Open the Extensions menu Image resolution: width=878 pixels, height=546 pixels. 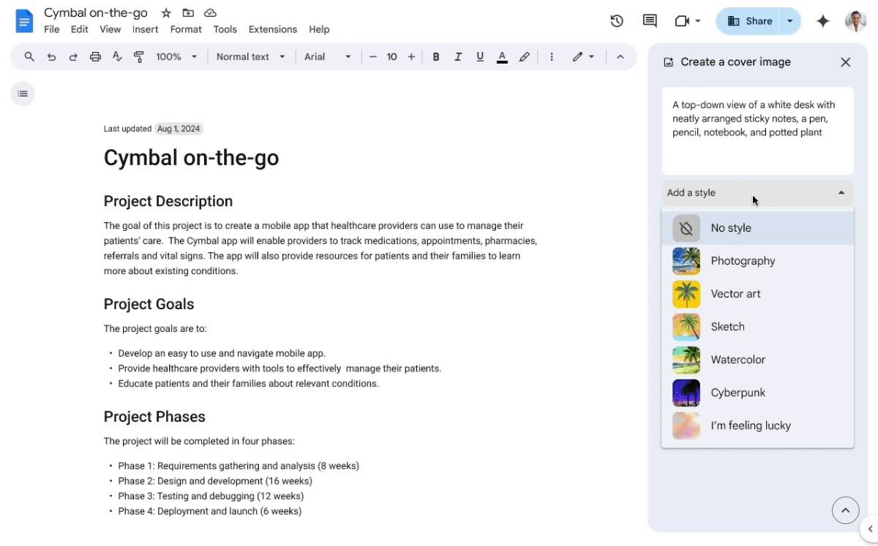coord(272,29)
